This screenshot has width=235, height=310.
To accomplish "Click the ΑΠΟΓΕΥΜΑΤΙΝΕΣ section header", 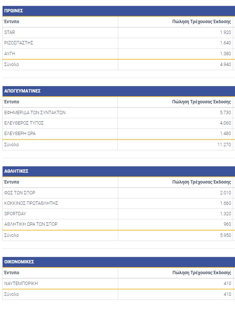I will point(22,91).
